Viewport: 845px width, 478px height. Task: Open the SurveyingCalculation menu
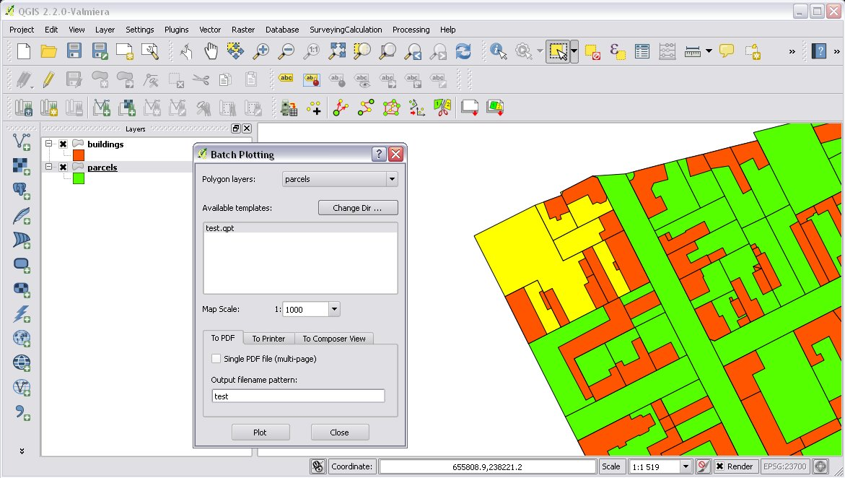[346, 30]
